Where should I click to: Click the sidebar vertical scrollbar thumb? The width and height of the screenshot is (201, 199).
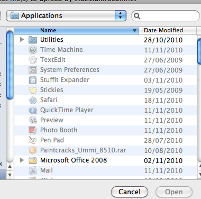coord(10,65)
